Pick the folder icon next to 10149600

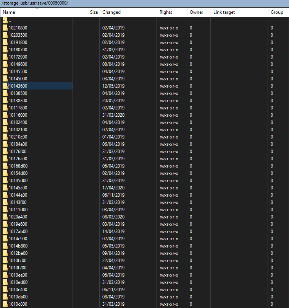click(x=5, y=64)
